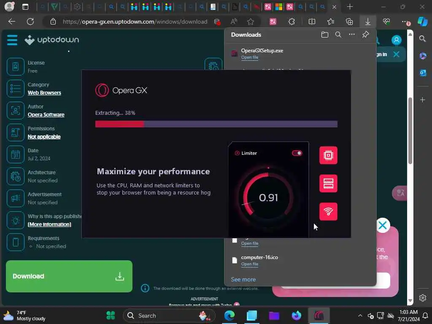Open the weather widget on taskbar

25,316
